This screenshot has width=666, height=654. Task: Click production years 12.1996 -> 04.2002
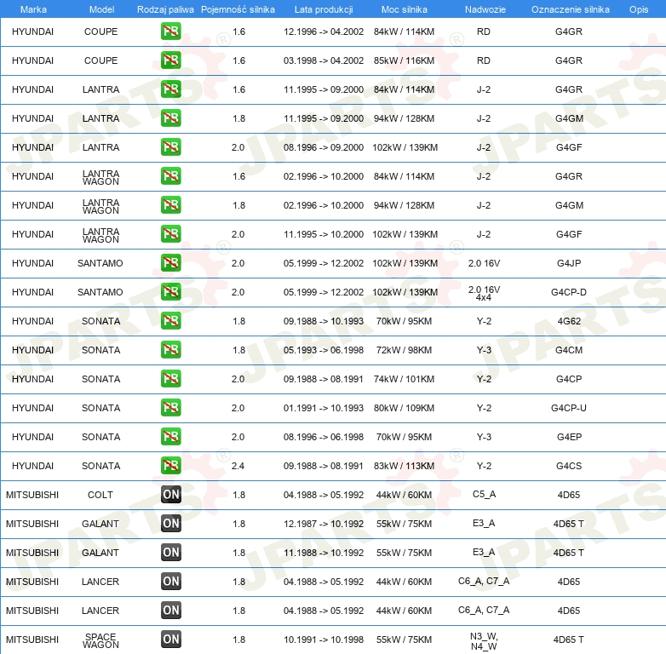(x=324, y=32)
